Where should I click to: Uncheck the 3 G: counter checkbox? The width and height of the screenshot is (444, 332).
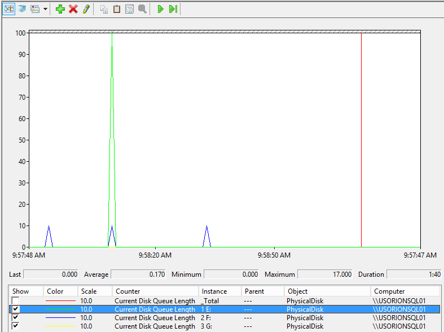pyautogui.click(x=16, y=326)
